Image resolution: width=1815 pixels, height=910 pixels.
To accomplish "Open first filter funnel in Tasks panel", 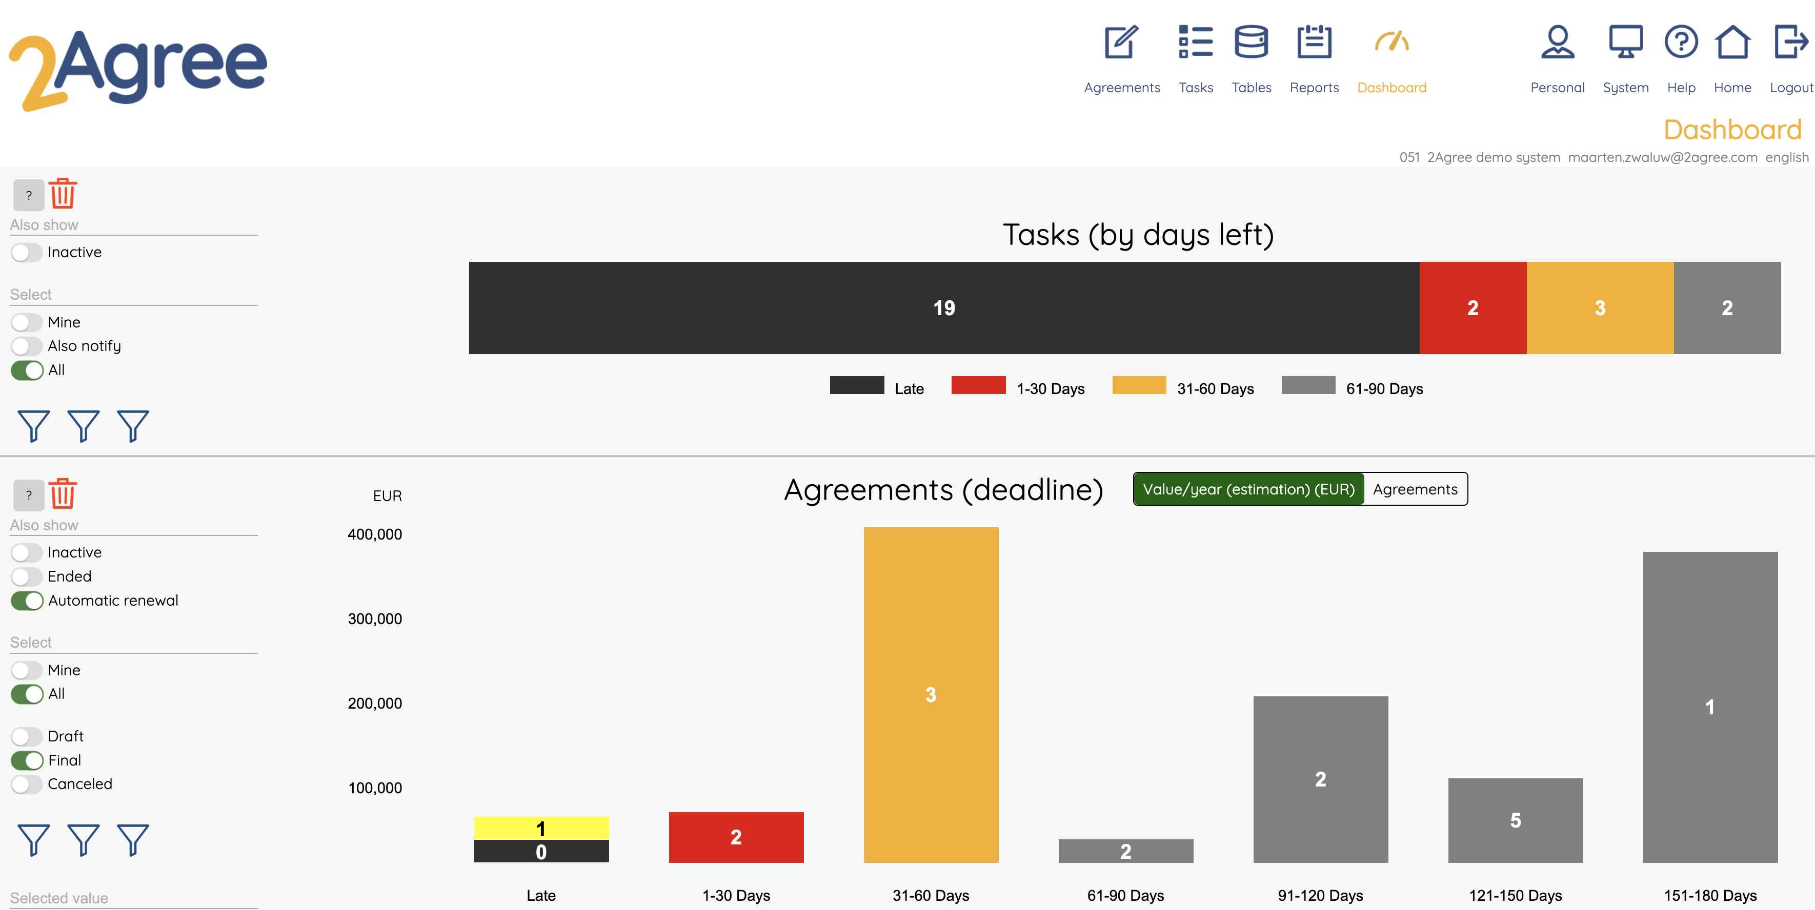I will pyautogui.click(x=33, y=426).
